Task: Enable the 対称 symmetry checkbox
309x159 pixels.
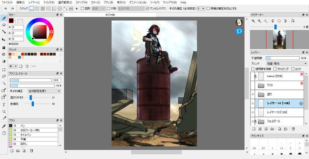Action: pos(108,8)
